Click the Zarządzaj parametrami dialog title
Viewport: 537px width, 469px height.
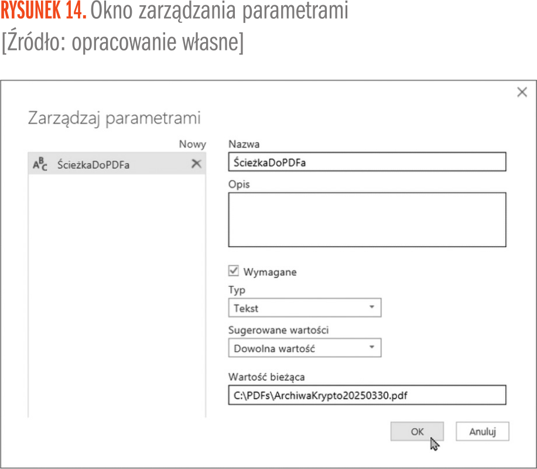point(114,118)
